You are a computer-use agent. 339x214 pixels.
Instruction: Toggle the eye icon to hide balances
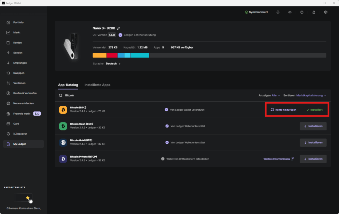point(290,12)
